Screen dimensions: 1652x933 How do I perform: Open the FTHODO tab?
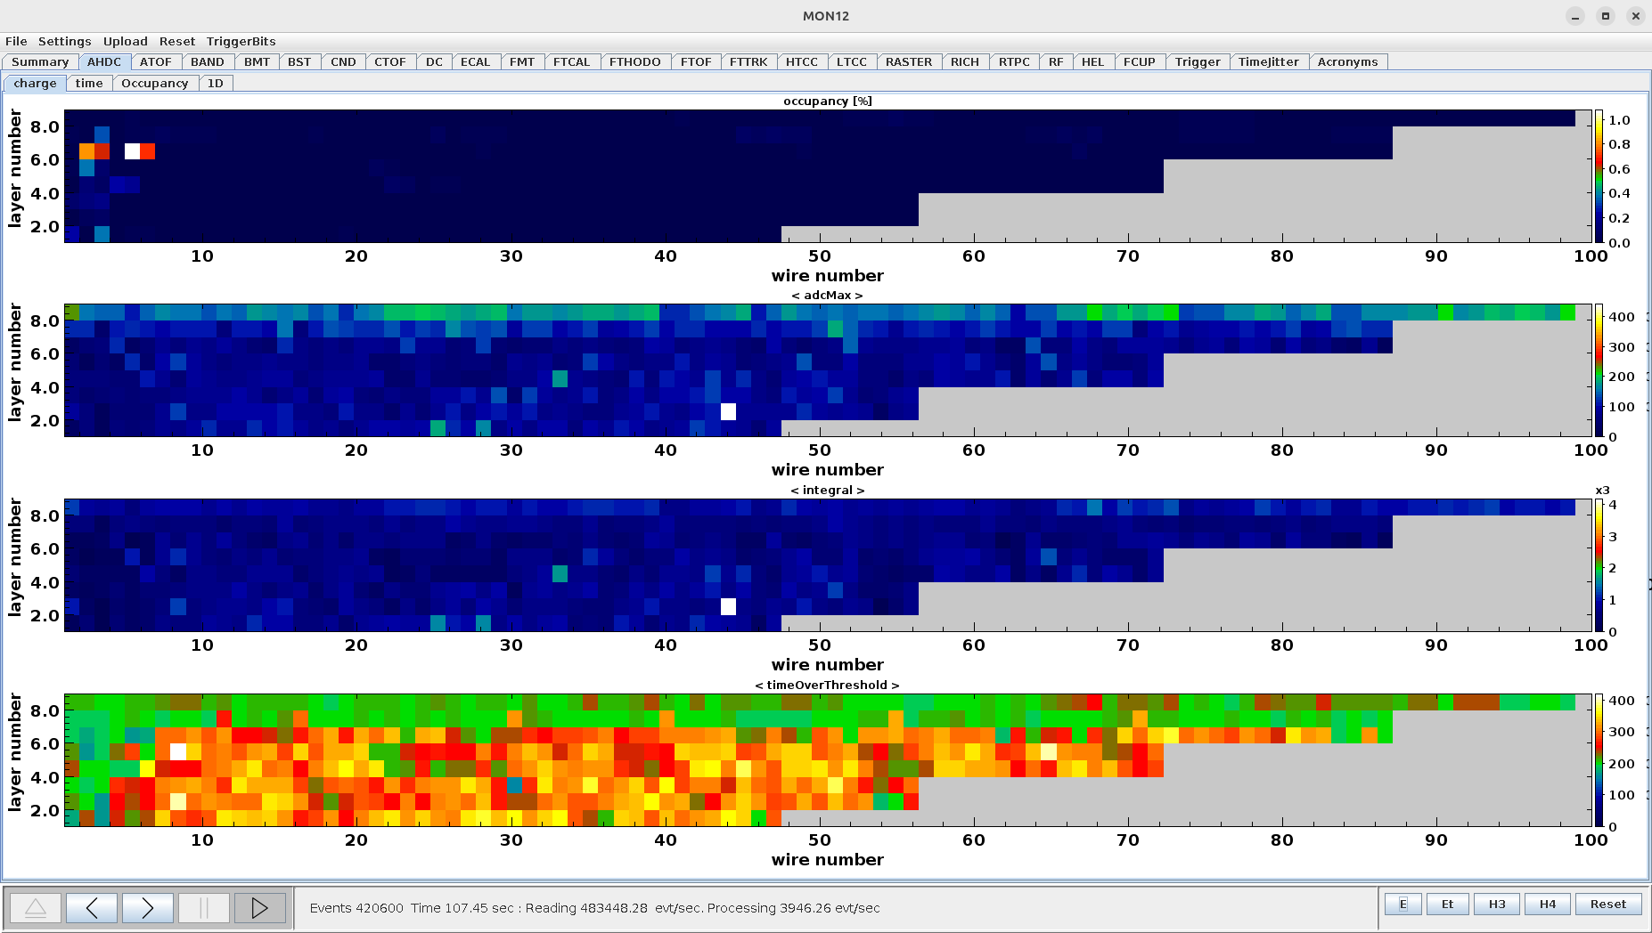[x=635, y=61]
